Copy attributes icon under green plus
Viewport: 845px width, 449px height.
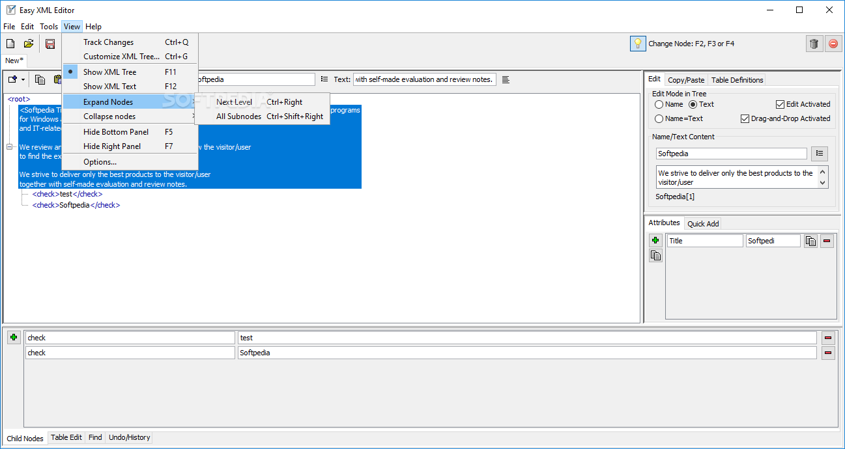655,256
